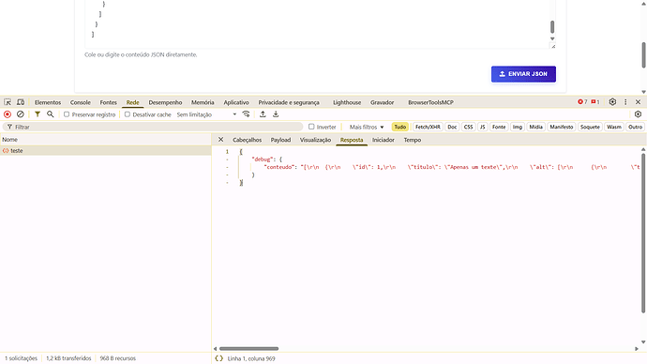Viewport: 647px width, 364px height.
Task: Focus the Filtrar input field
Action: pos(153,127)
